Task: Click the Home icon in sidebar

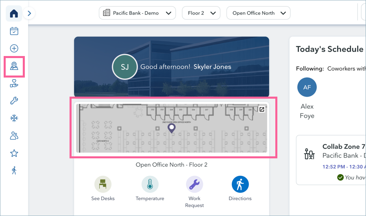Action: [x=14, y=13]
